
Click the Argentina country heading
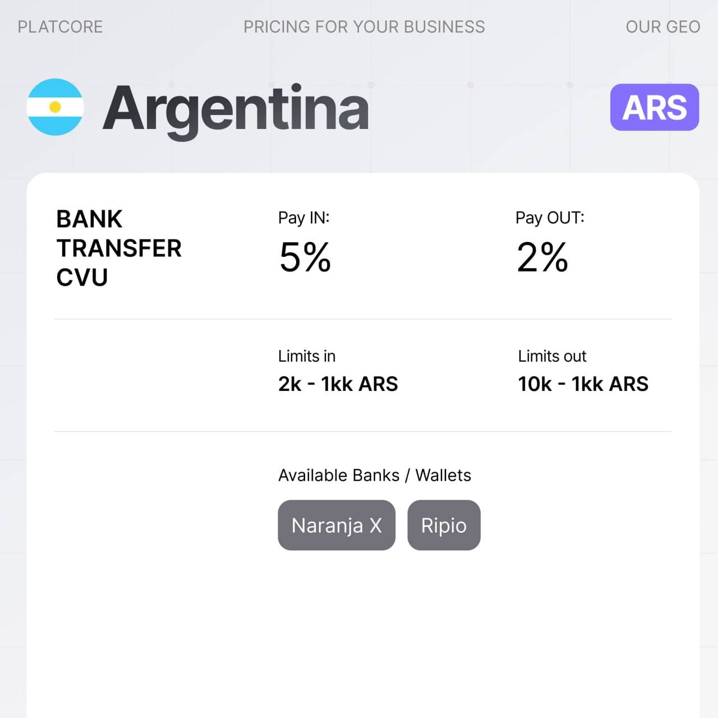click(236, 108)
